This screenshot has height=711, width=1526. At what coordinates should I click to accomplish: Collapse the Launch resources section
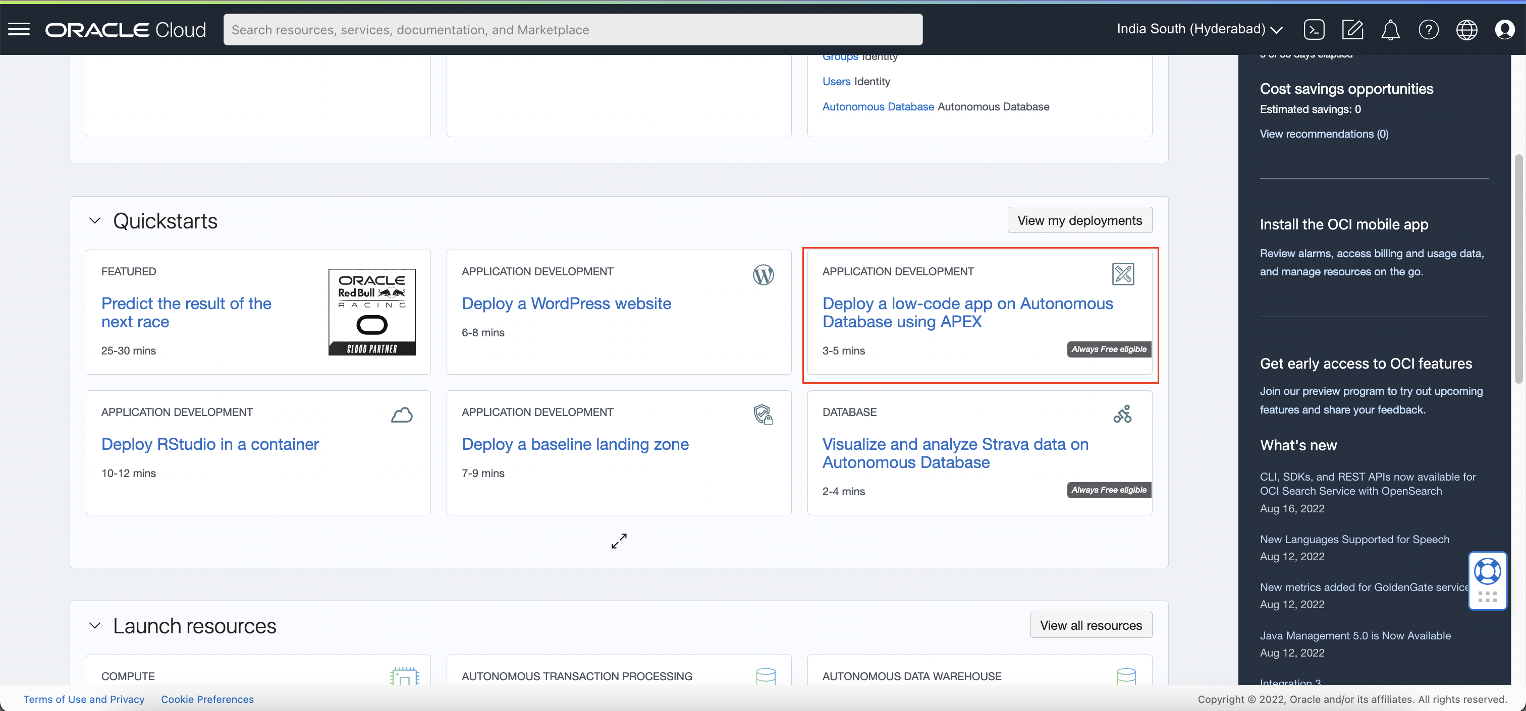point(95,626)
